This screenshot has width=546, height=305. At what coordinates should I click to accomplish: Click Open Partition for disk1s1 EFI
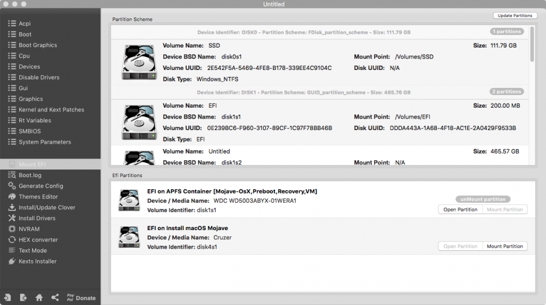point(460,209)
